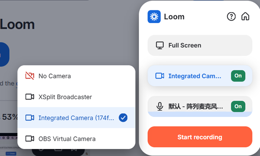
Task: Open the Loom help question-mark icon
Action: tap(231, 16)
